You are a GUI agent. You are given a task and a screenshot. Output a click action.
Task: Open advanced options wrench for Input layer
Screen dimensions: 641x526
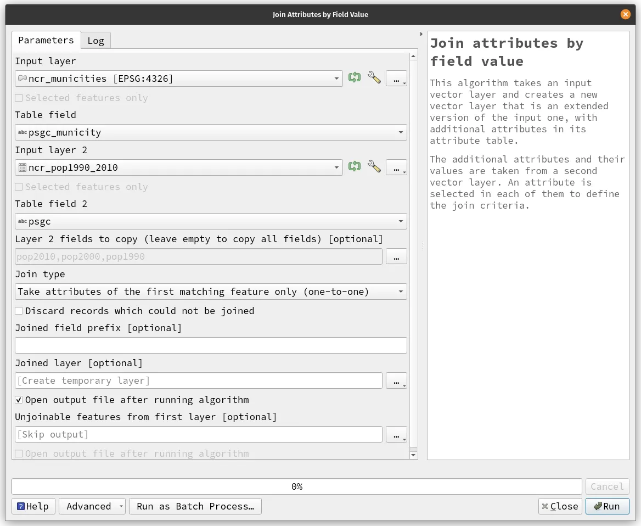(374, 78)
